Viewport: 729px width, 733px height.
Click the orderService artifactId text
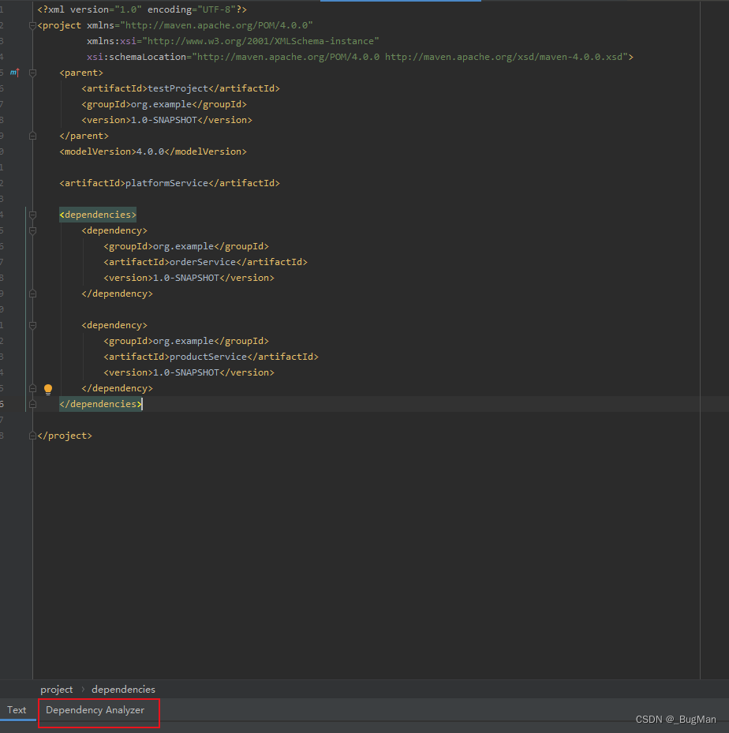tap(204, 261)
